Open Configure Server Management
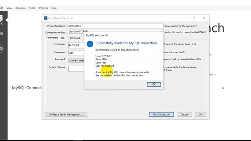This screenshot has height=141, width=251. tap(66, 114)
